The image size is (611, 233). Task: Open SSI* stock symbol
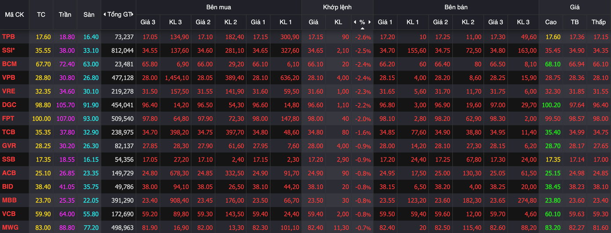click(8, 50)
